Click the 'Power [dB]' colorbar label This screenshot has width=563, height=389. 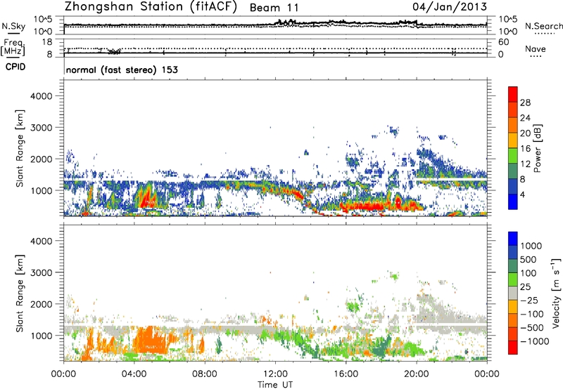point(537,148)
